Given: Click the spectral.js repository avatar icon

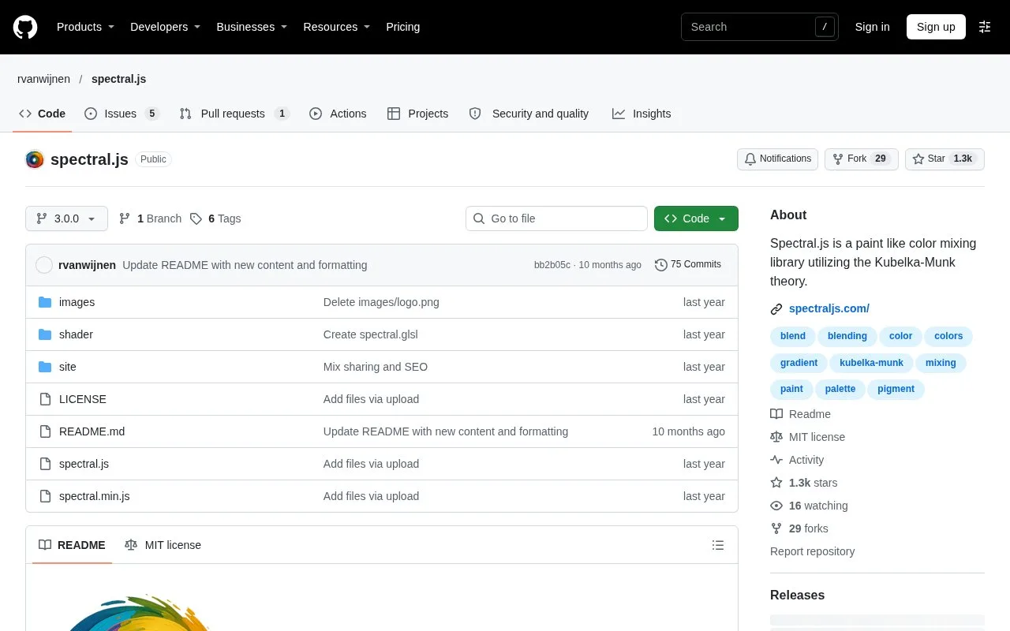Looking at the screenshot, I should (35, 159).
